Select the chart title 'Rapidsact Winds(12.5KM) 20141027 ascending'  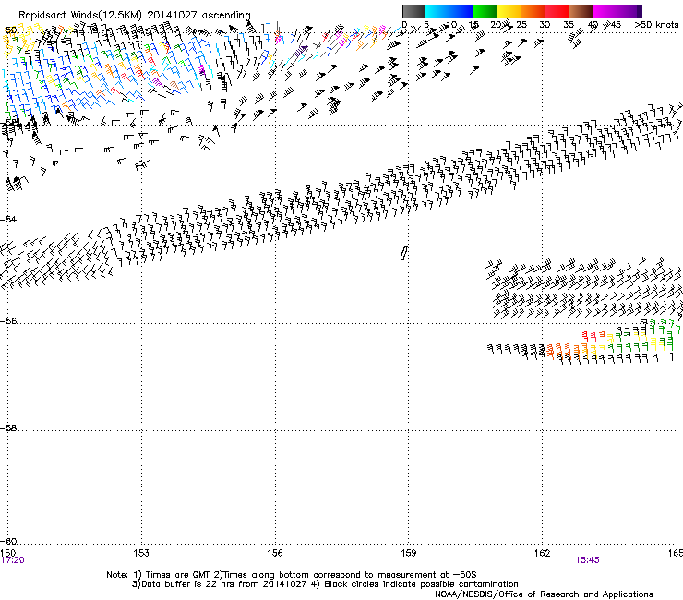pos(135,15)
